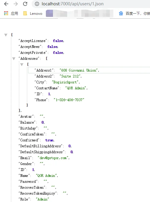
Task: Click the address bar URL text
Action: pyautogui.click(x=72, y=4)
